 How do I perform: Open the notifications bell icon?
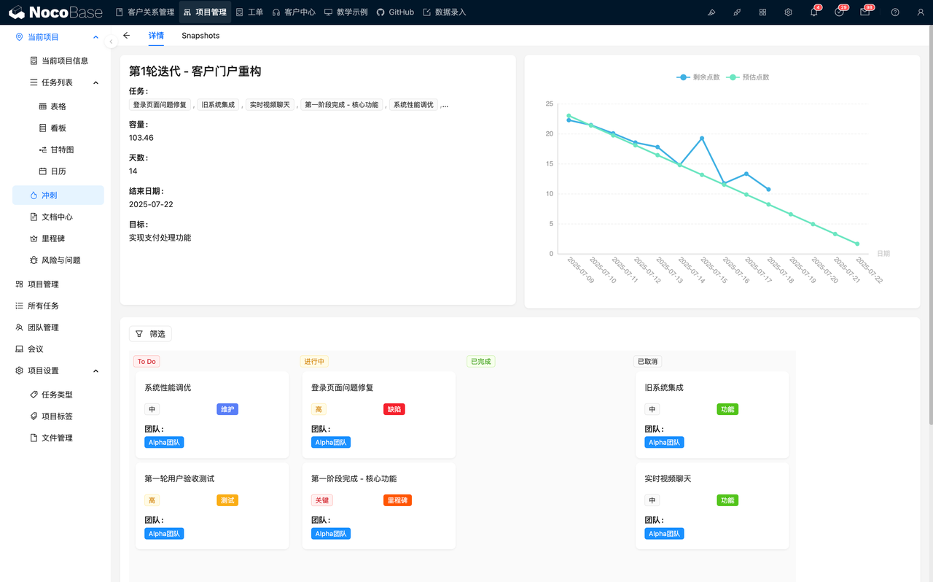pyautogui.click(x=814, y=12)
